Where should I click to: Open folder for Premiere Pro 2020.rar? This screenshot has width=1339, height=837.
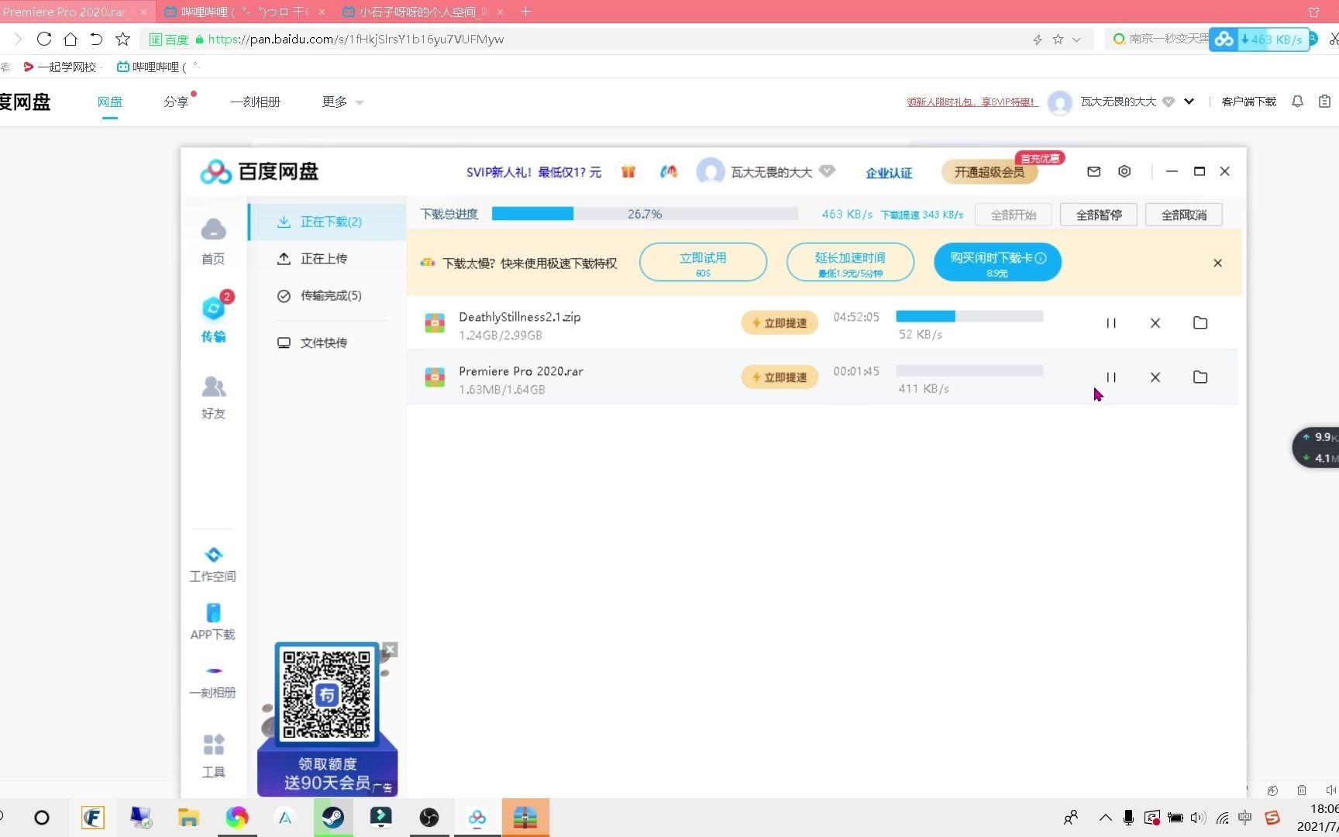point(1200,377)
